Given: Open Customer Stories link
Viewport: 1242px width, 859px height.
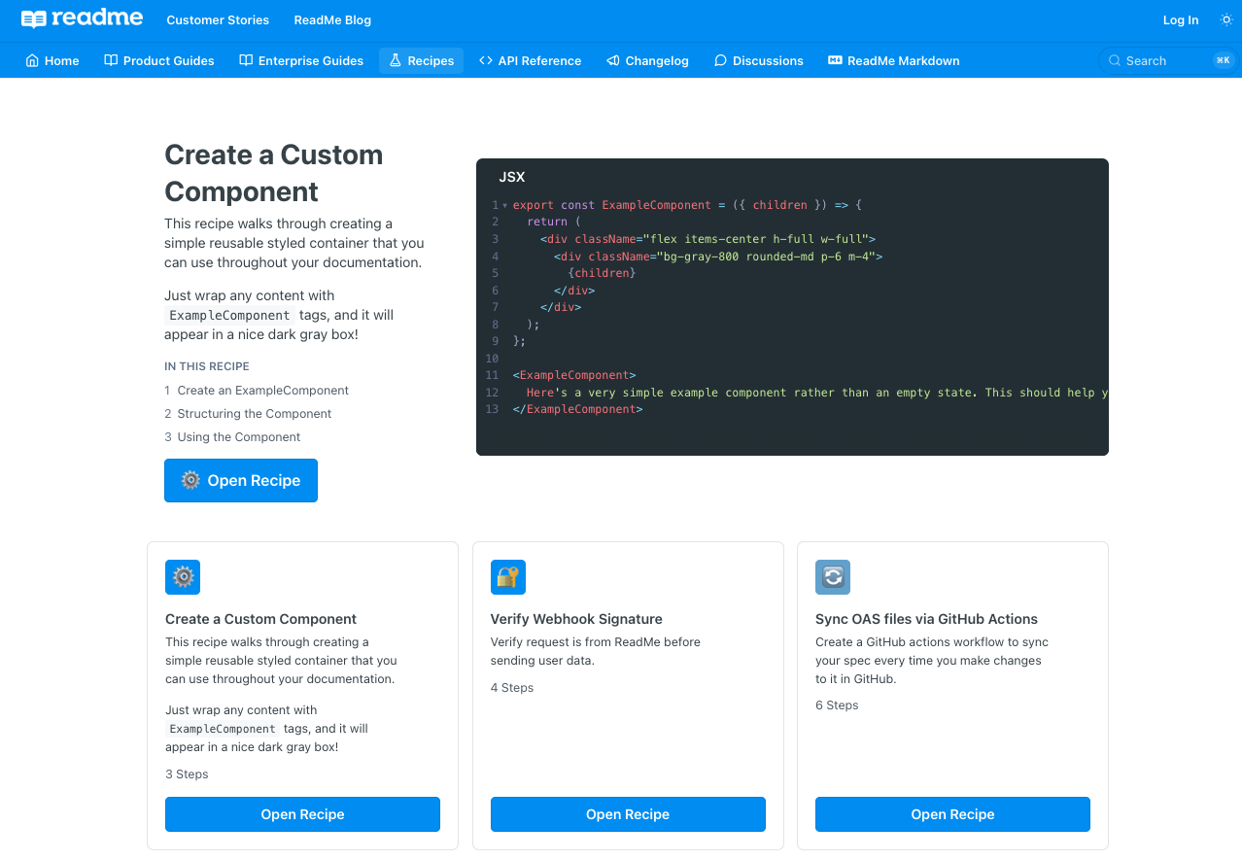Looking at the screenshot, I should [x=218, y=19].
